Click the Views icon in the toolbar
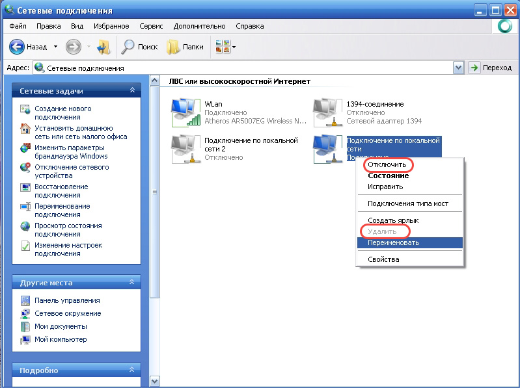 coord(223,47)
